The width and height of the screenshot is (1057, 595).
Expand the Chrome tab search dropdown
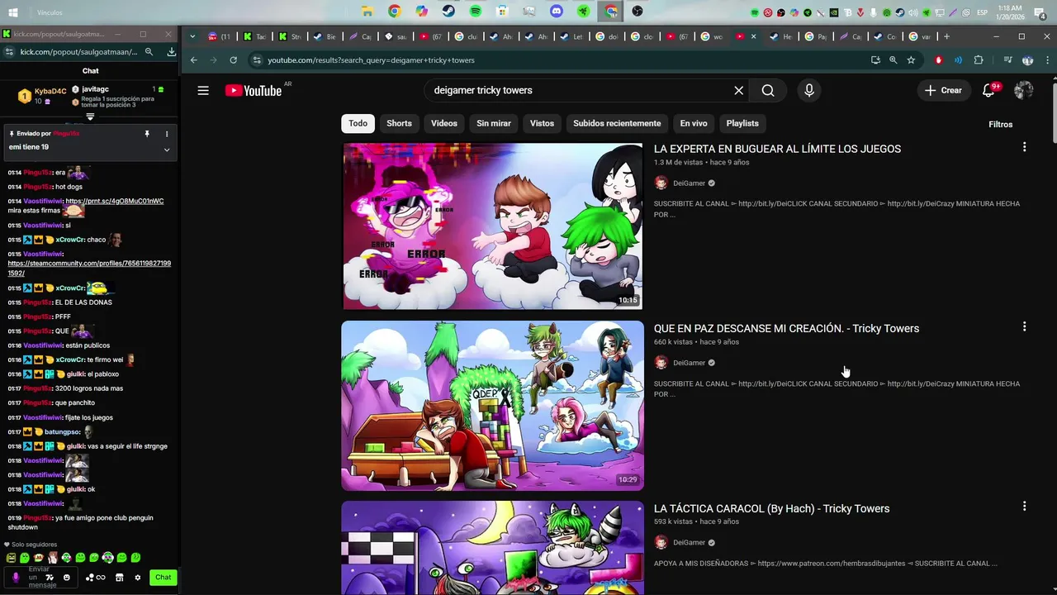click(x=192, y=36)
